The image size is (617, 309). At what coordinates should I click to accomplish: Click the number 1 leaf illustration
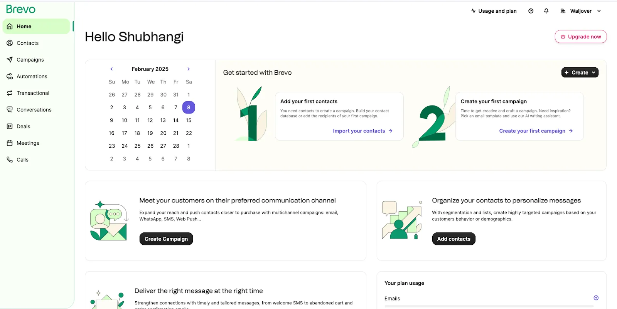coord(251,114)
